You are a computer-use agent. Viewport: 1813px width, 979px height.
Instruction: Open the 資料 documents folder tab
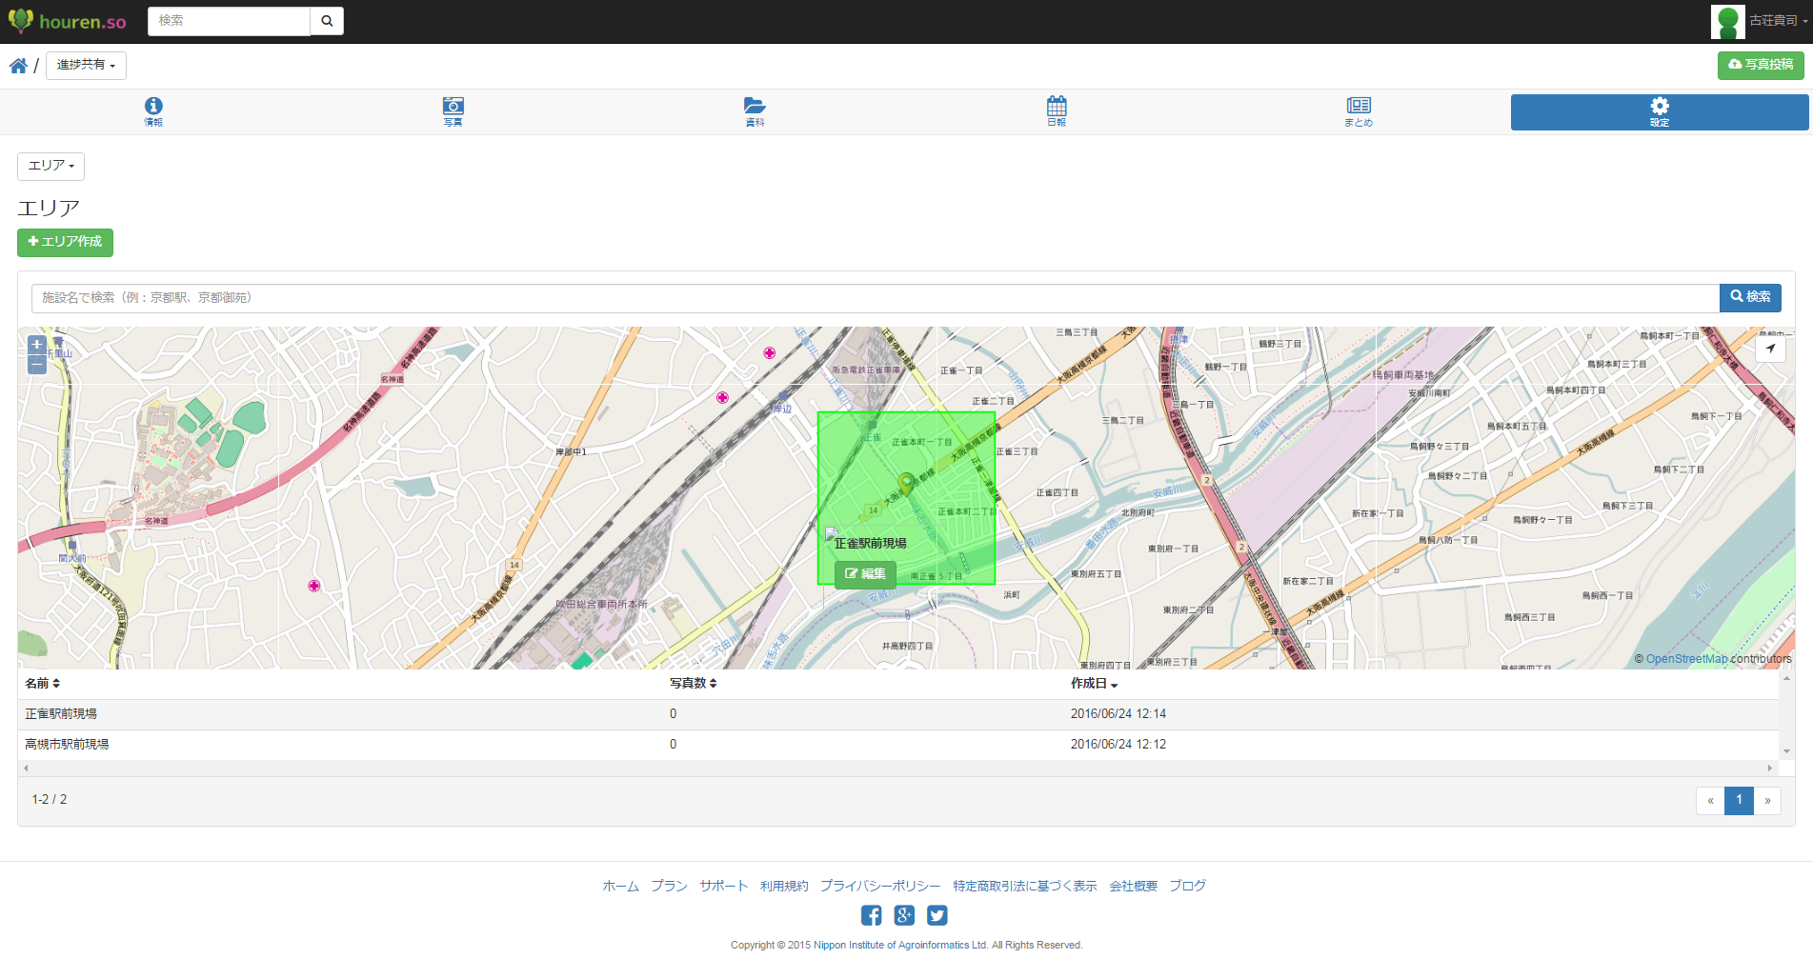755,111
